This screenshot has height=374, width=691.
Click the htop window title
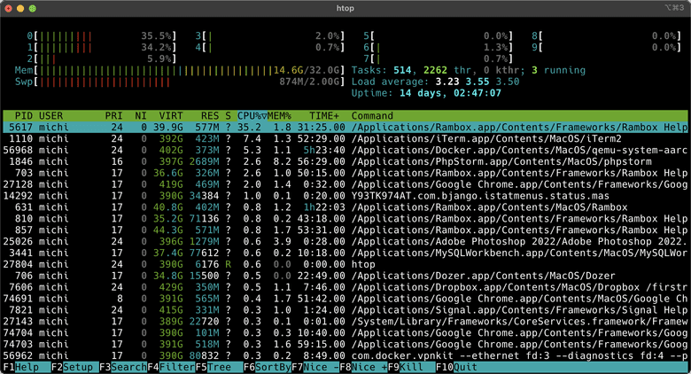point(345,8)
